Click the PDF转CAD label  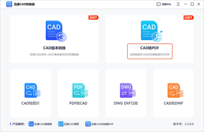tap(78, 103)
